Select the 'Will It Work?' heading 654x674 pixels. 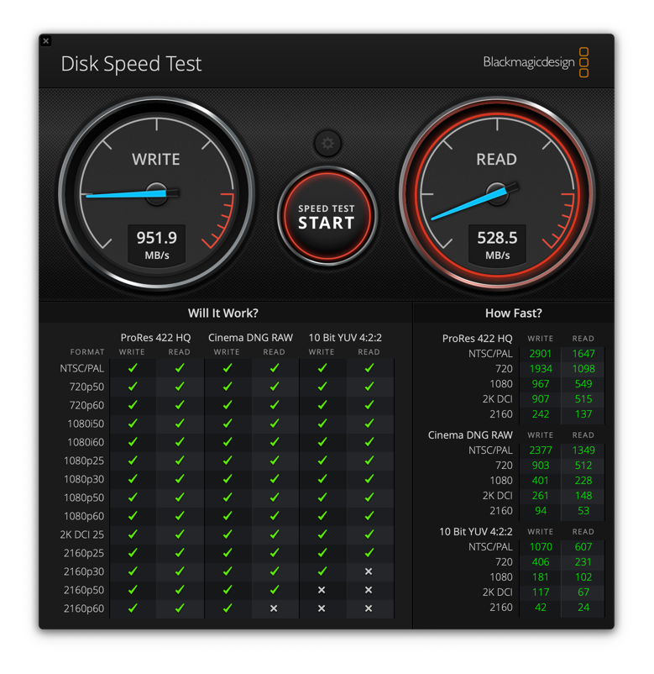click(222, 313)
